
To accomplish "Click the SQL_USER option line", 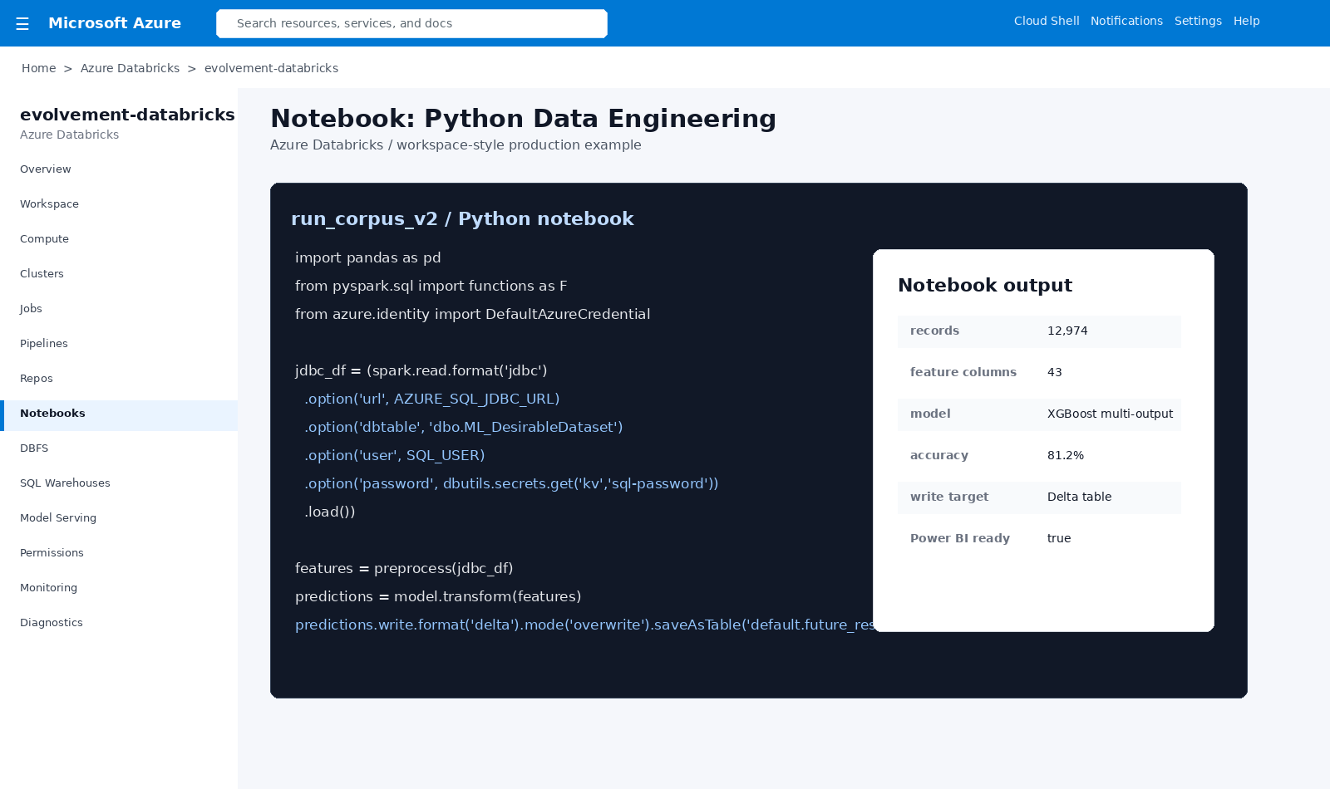I will (x=395, y=455).
